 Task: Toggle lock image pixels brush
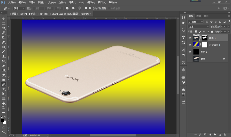200,31
